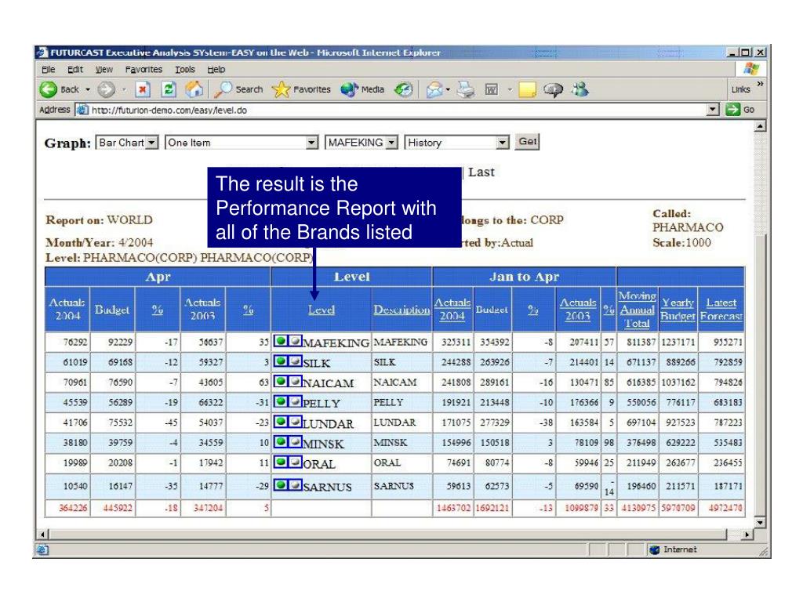The height and width of the screenshot is (602, 803).
Task: Click the green icon beside SARNUS
Action: coord(281,484)
